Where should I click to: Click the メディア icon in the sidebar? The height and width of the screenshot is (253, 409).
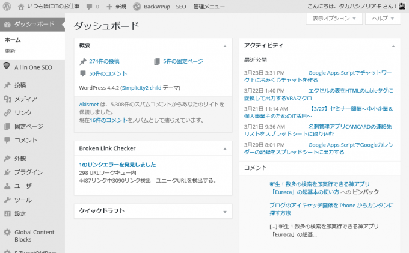point(7,99)
